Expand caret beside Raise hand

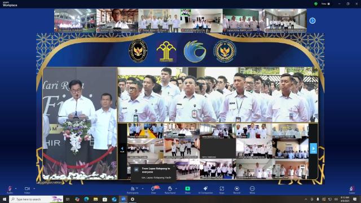pyautogui.click(x=176, y=188)
